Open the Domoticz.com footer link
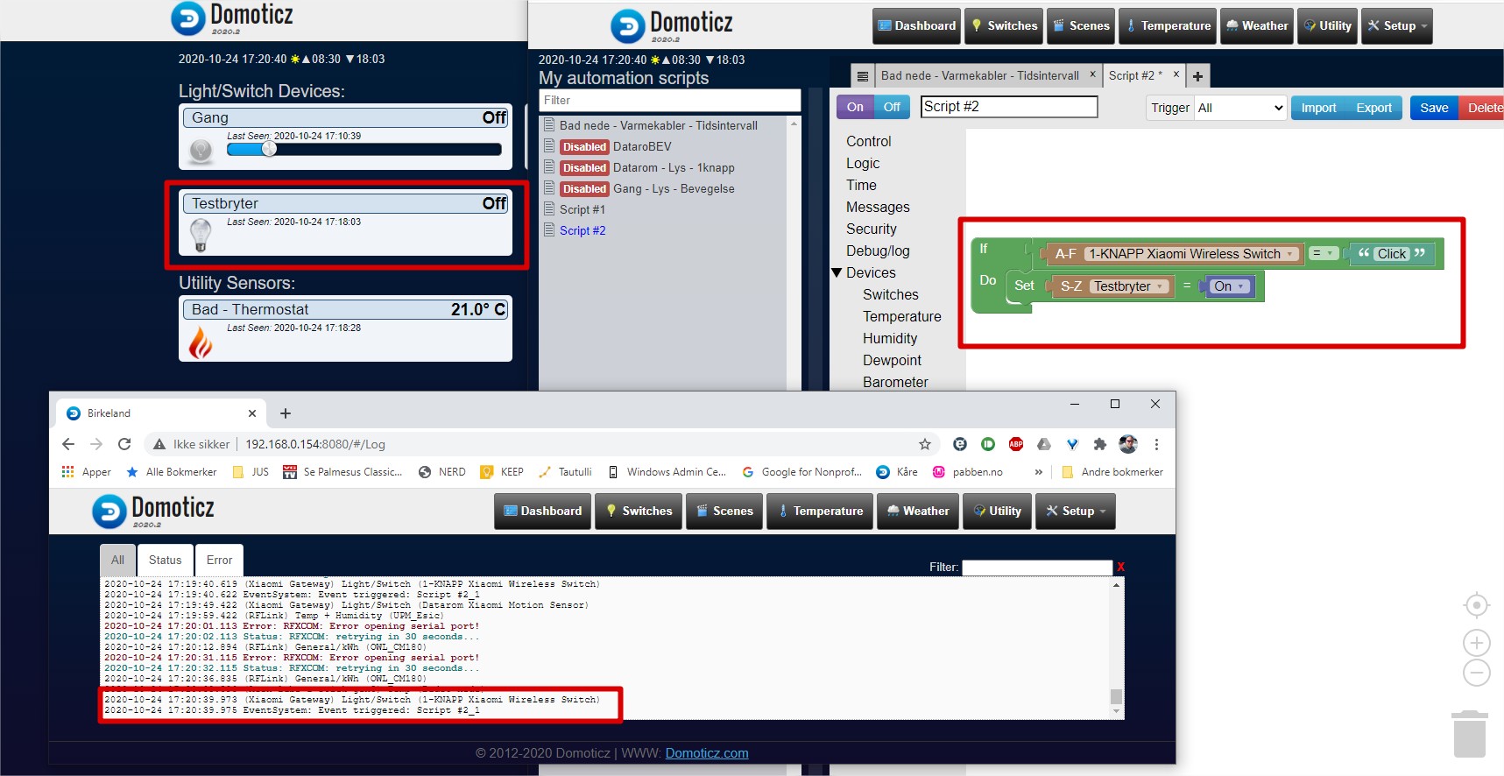The height and width of the screenshot is (776, 1504). pos(707,753)
